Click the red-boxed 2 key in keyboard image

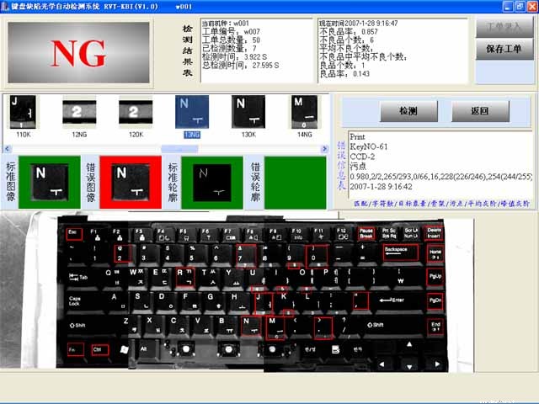(123, 253)
